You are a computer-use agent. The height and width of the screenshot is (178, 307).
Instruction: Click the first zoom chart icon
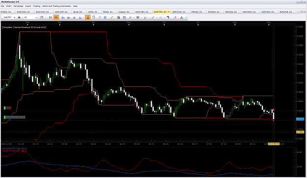pos(63,18)
